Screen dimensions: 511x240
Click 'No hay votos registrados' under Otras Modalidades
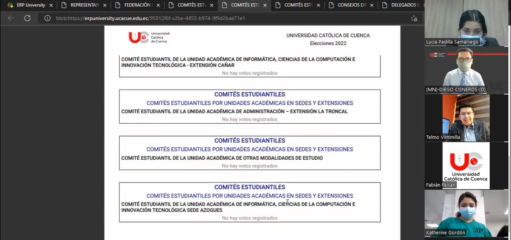[x=250, y=166]
